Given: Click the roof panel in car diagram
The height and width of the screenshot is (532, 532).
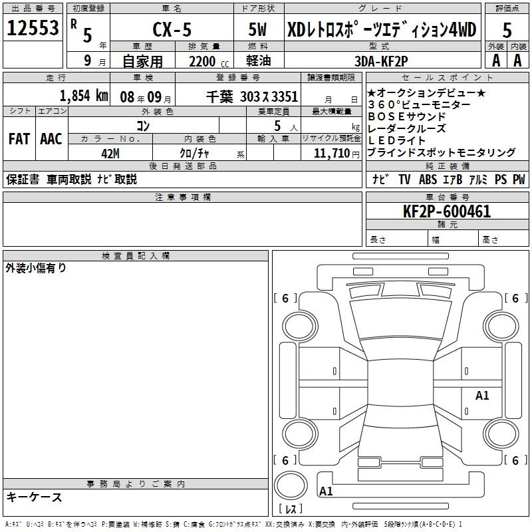Looking at the screenshot, I should [400, 382].
